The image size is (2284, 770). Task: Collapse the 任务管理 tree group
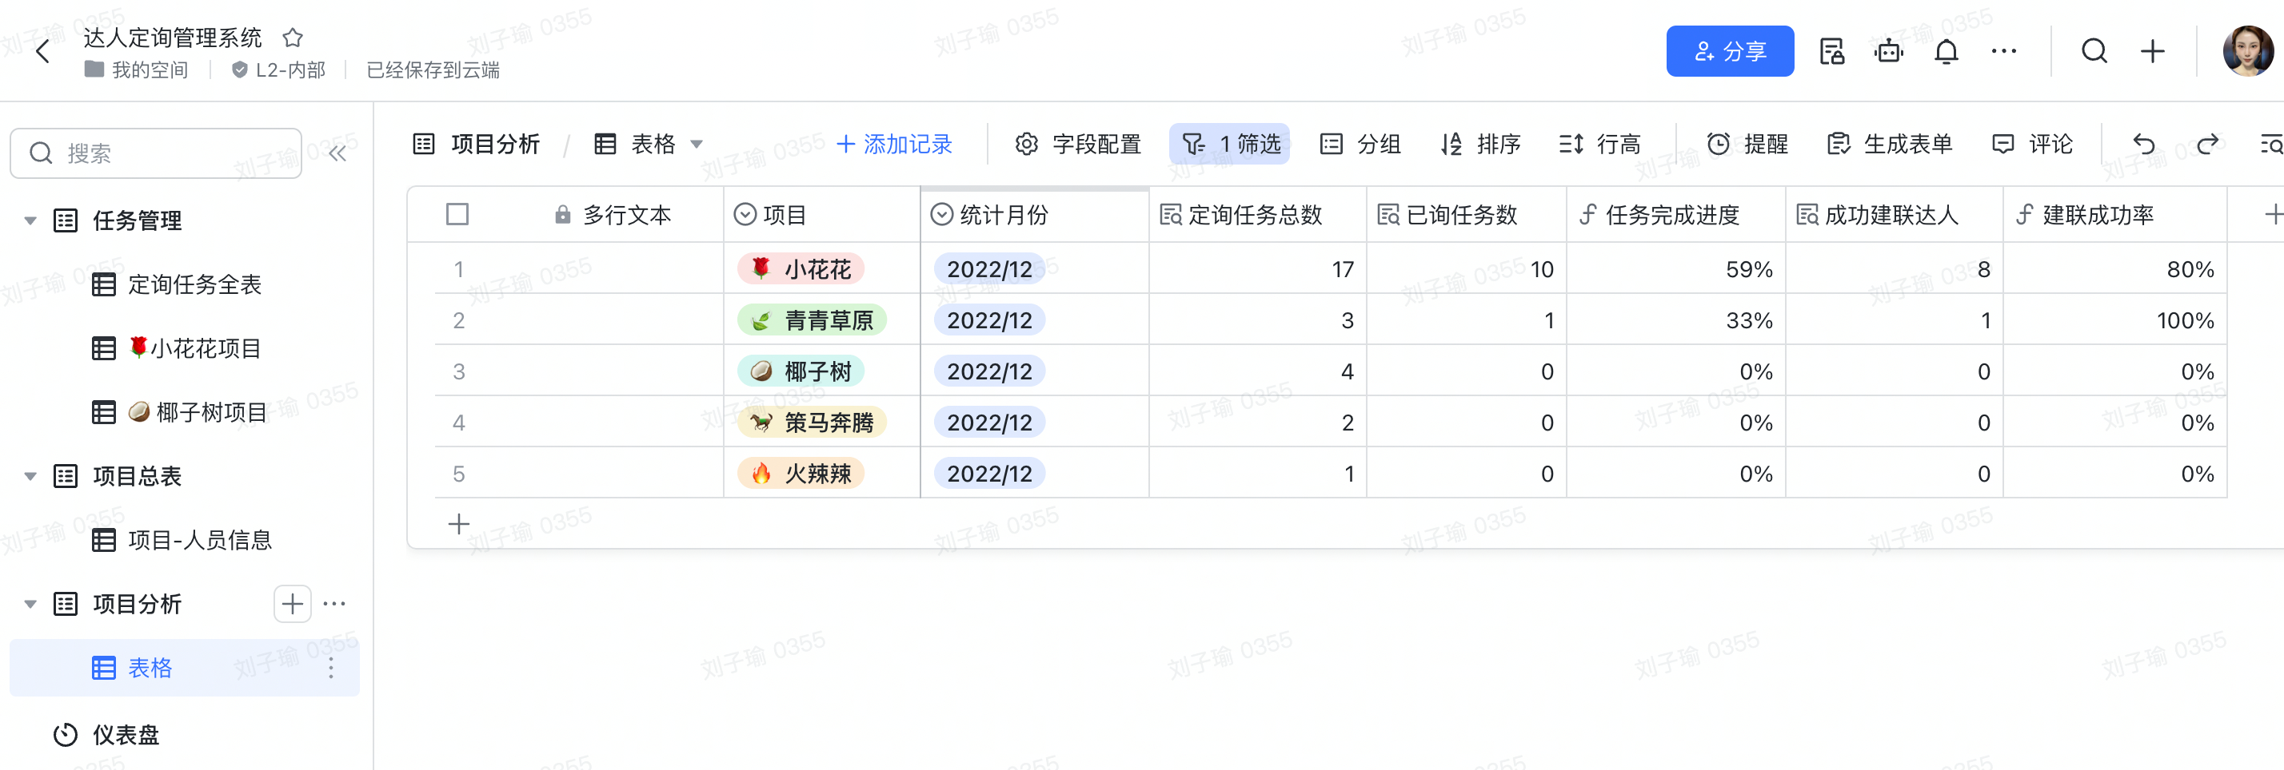[30, 220]
